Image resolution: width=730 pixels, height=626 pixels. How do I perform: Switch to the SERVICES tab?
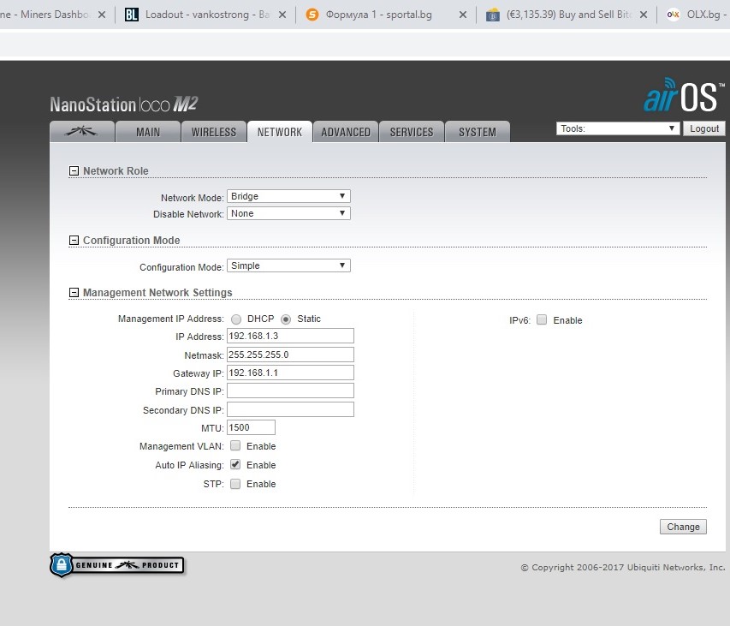(x=412, y=132)
